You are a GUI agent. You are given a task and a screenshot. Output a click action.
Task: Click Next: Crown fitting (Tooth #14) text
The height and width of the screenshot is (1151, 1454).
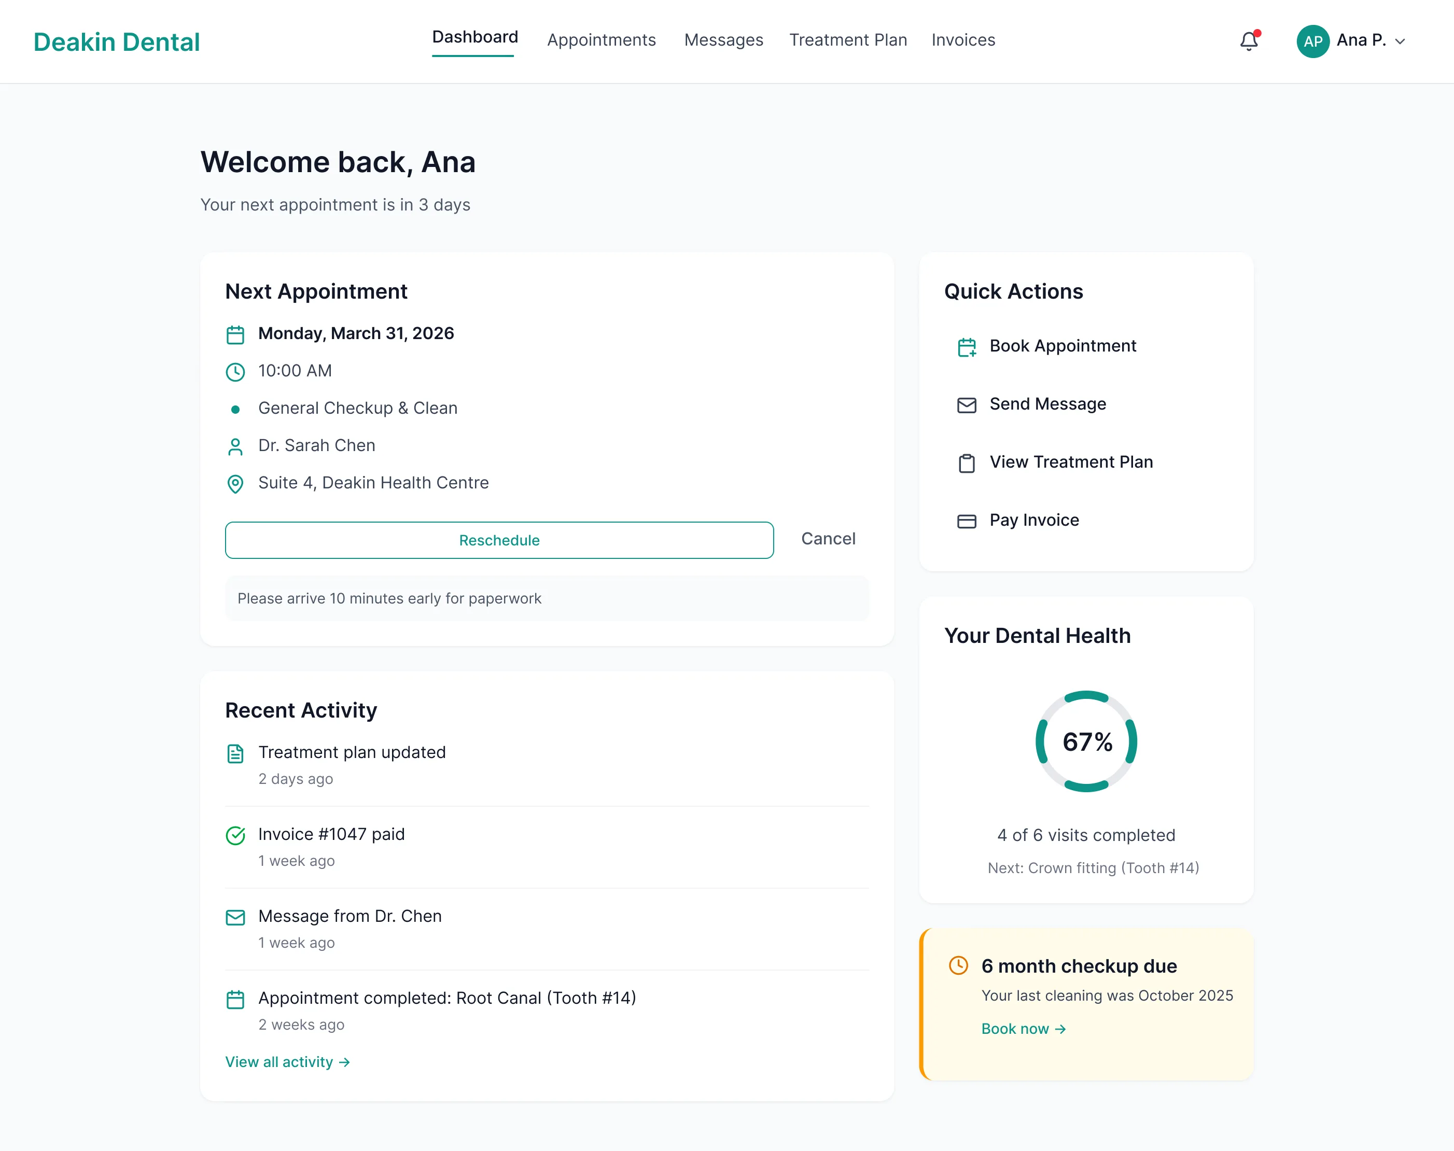click(1093, 868)
